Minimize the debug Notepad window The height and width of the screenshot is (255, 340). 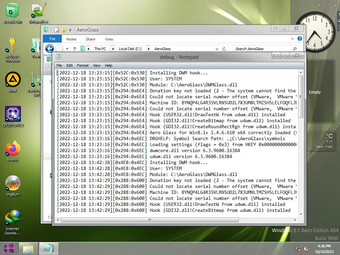point(276,56)
